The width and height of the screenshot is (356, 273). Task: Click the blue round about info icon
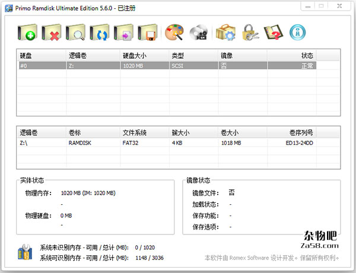(x=298, y=33)
